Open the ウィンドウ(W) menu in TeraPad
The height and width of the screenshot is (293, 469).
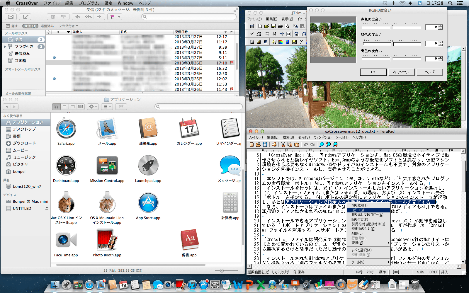coord(322,137)
